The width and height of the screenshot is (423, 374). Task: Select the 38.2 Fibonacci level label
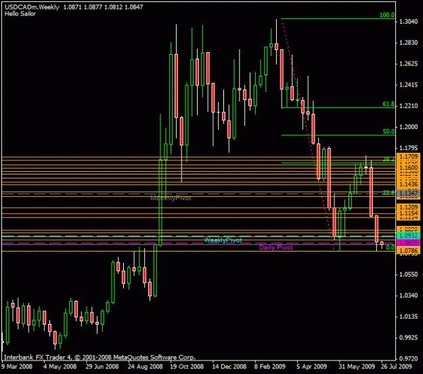388,160
